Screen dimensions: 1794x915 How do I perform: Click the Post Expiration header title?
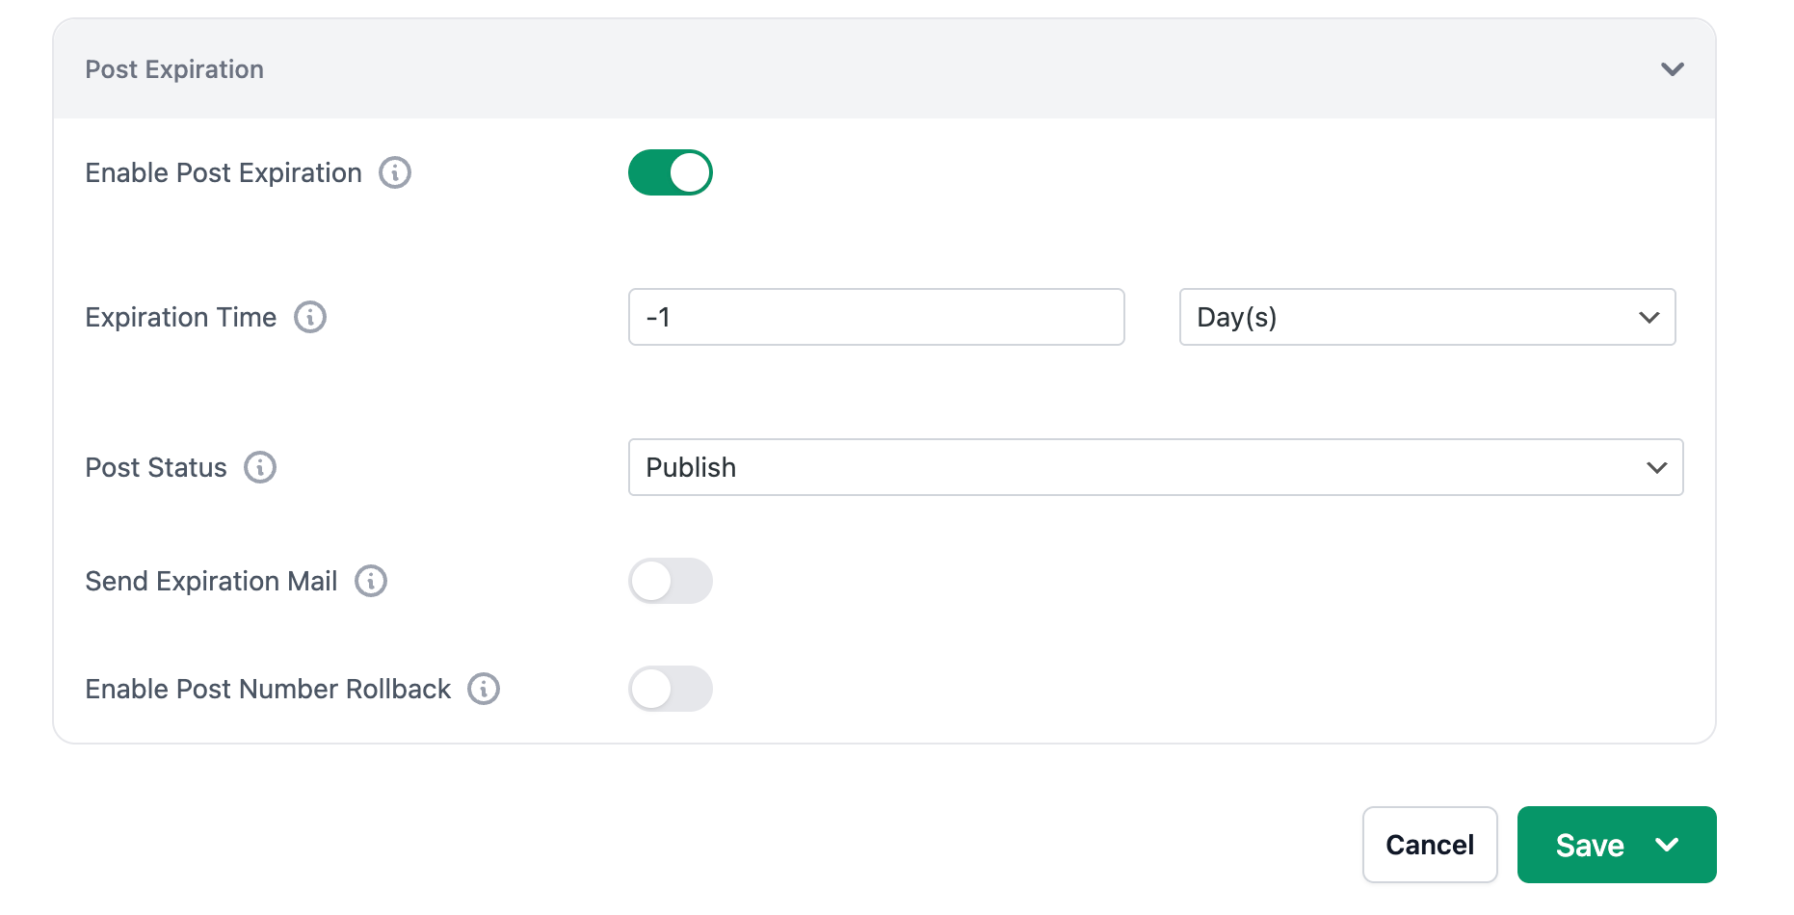point(174,69)
